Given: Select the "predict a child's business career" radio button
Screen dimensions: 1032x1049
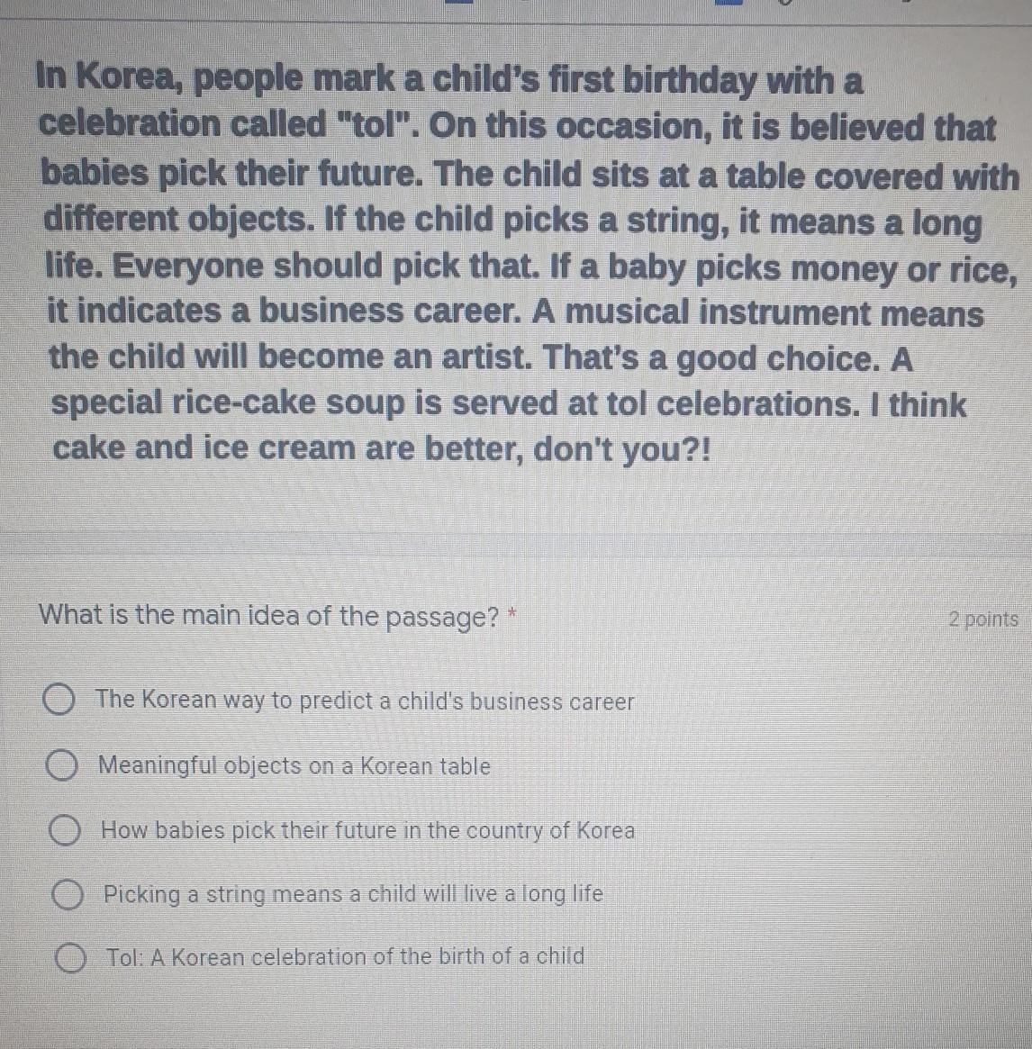Looking at the screenshot, I should 59,700.
